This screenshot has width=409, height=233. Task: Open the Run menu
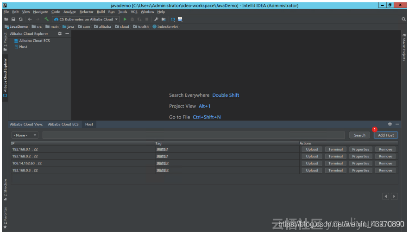pyautogui.click(x=111, y=12)
